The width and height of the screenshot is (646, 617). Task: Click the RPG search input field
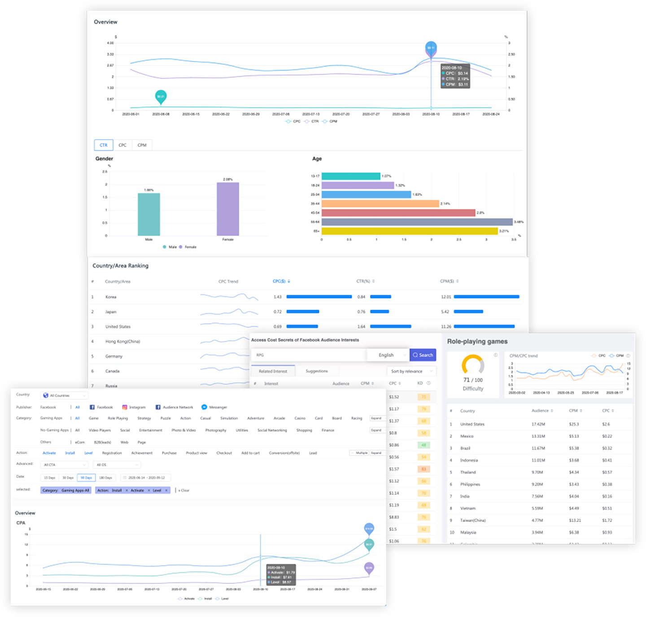coord(309,355)
